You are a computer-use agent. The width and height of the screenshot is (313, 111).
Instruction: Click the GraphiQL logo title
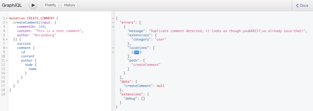coord(12,5)
